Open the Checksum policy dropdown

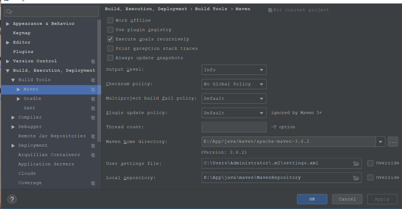coord(234,84)
